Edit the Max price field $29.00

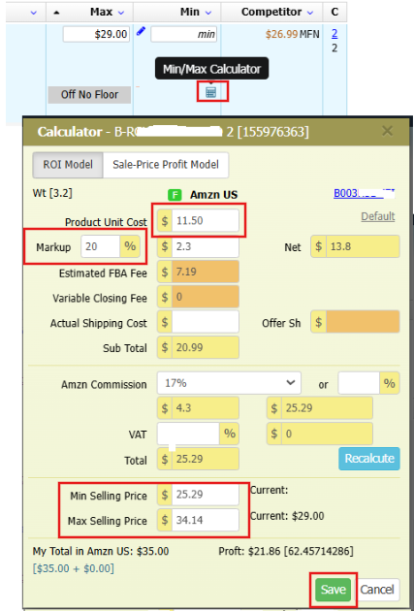(x=96, y=34)
